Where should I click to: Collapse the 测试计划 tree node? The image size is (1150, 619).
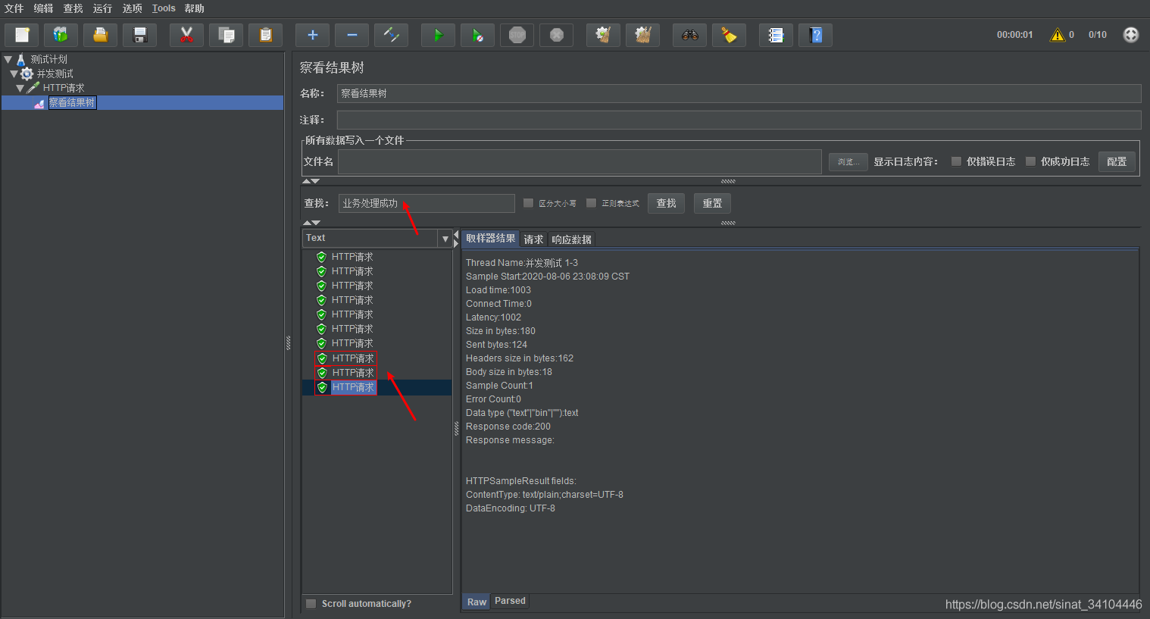pos(8,59)
